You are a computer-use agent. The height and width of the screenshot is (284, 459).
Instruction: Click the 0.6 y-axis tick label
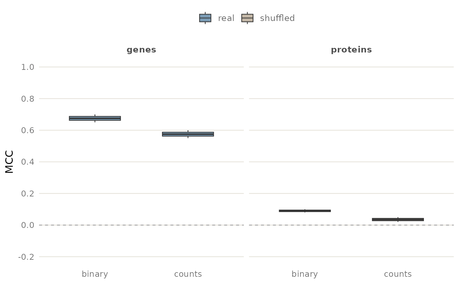(27, 131)
